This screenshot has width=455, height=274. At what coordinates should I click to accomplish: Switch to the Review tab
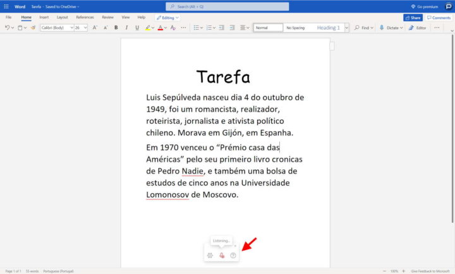pyautogui.click(x=107, y=18)
